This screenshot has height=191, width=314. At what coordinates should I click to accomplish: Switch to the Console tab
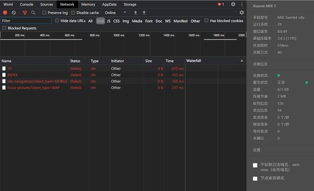tap(26, 4)
